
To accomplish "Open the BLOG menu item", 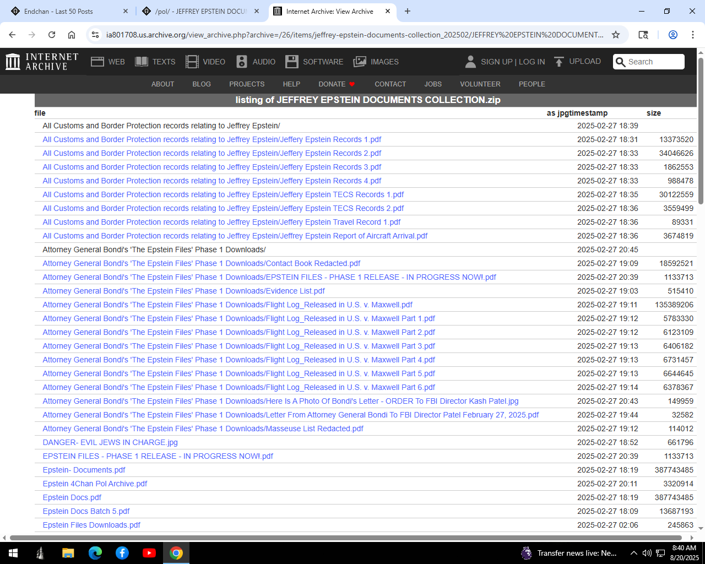I will pos(202,84).
